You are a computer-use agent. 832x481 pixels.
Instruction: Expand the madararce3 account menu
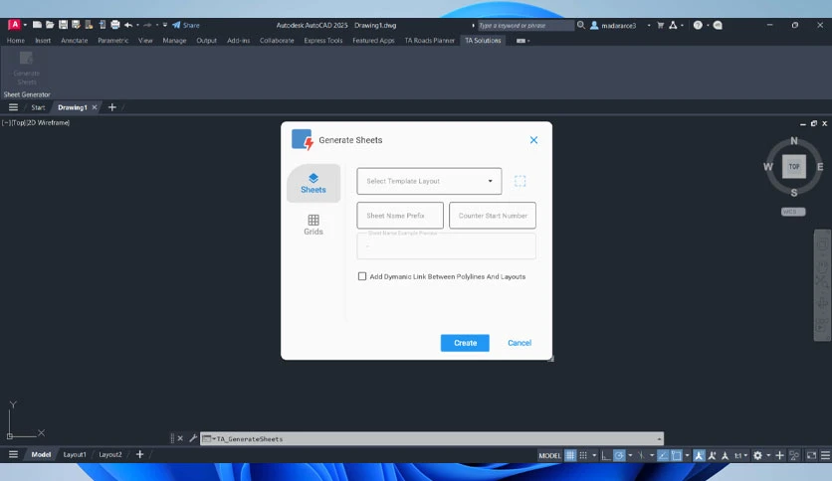click(x=649, y=26)
